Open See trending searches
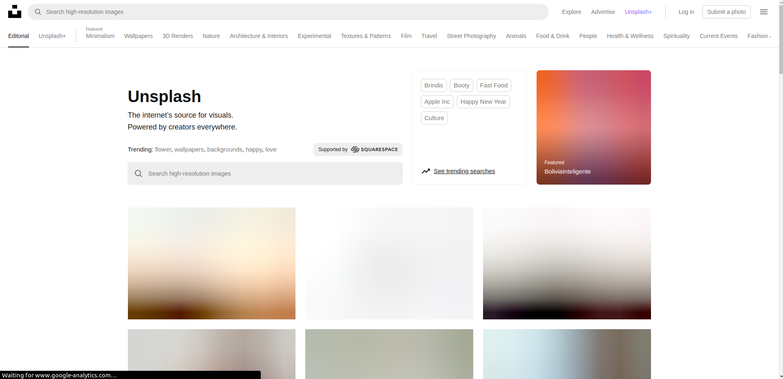 pos(464,171)
